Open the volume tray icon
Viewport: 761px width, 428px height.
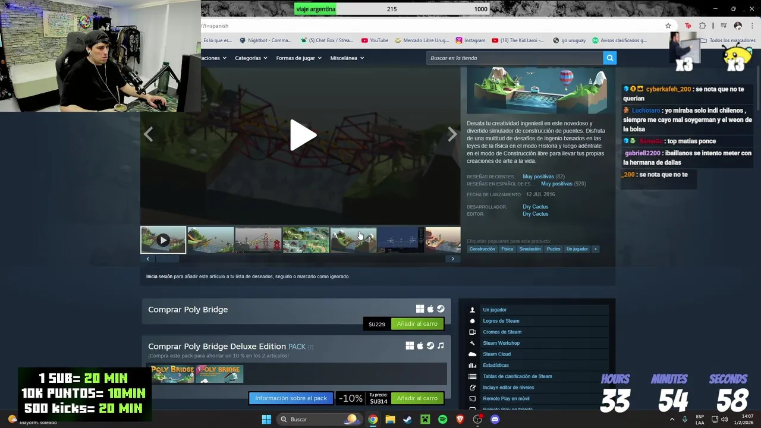(x=725, y=419)
